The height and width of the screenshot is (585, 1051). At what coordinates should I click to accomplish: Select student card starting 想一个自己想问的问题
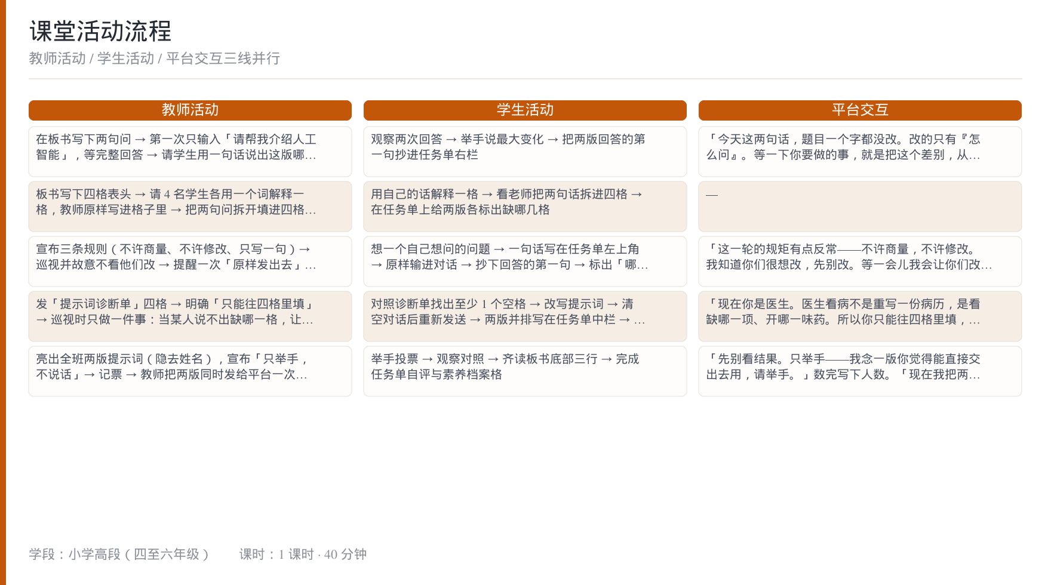point(525,261)
